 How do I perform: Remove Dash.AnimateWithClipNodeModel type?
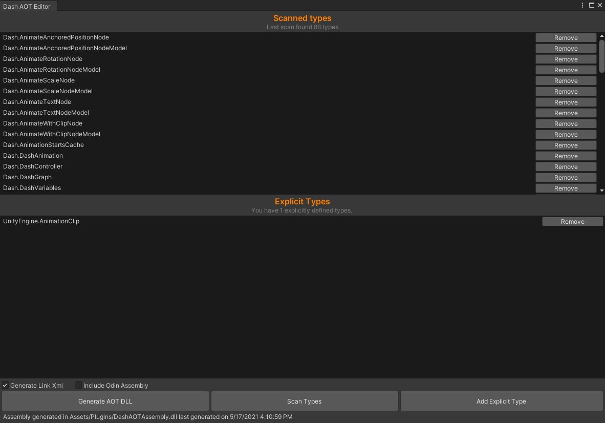pyautogui.click(x=566, y=135)
